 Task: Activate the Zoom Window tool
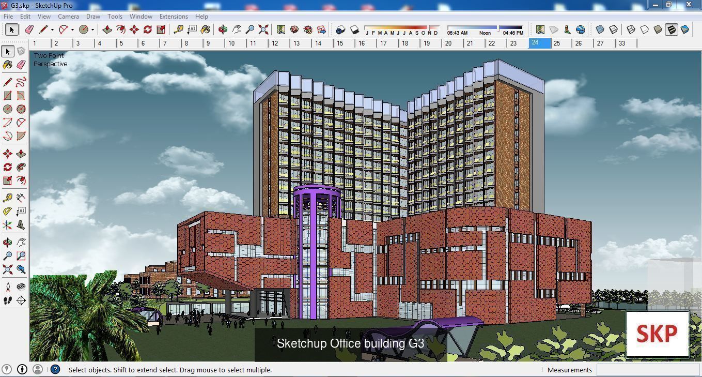pyautogui.click(x=21, y=256)
